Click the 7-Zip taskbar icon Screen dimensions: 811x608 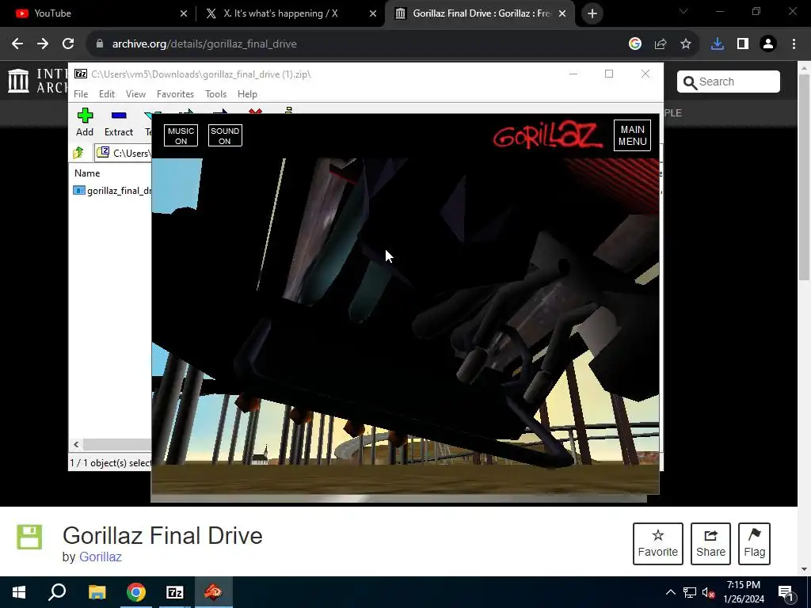175,592
